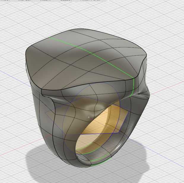
Task: Open the partially visible leftmost toolbar menu
Action: [5, 0]
